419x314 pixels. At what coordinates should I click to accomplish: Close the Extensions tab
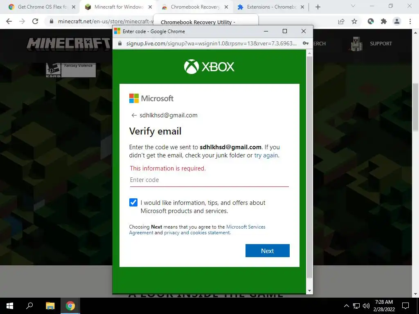[302, 7]
